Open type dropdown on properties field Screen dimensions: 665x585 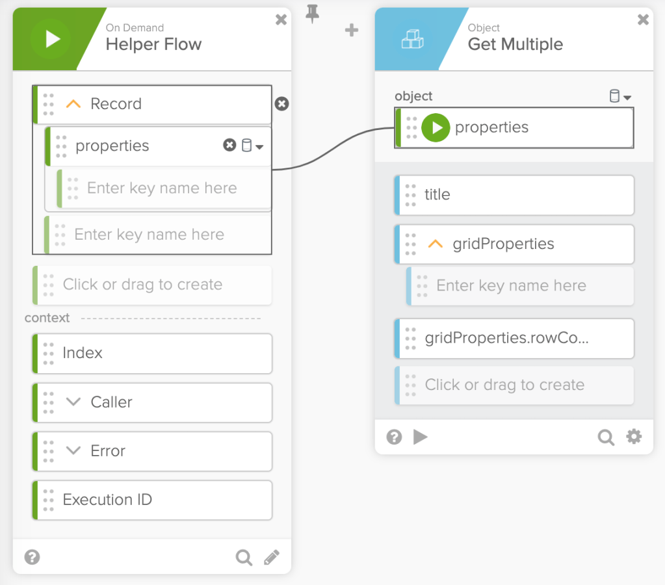point(252,146)
